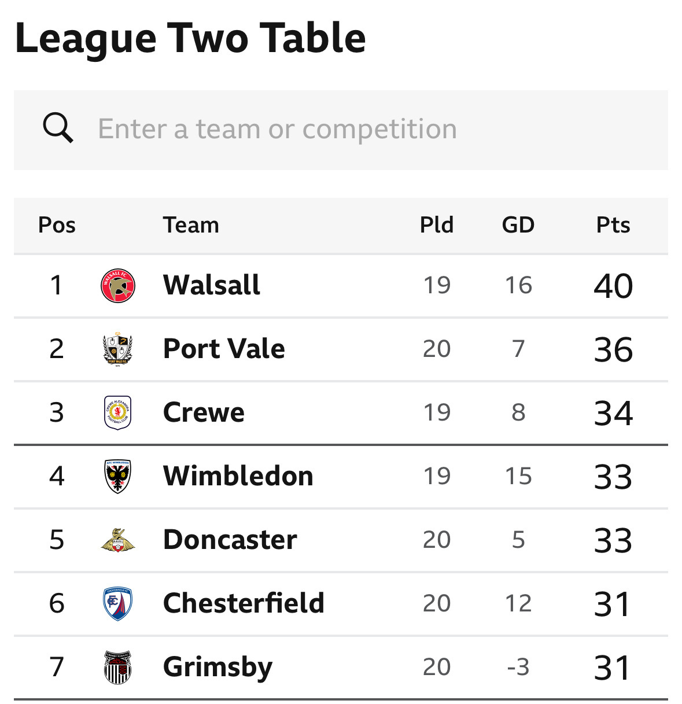Screen dimensions: 682x704
Task: Click the Pos column header
Action: 56,226
